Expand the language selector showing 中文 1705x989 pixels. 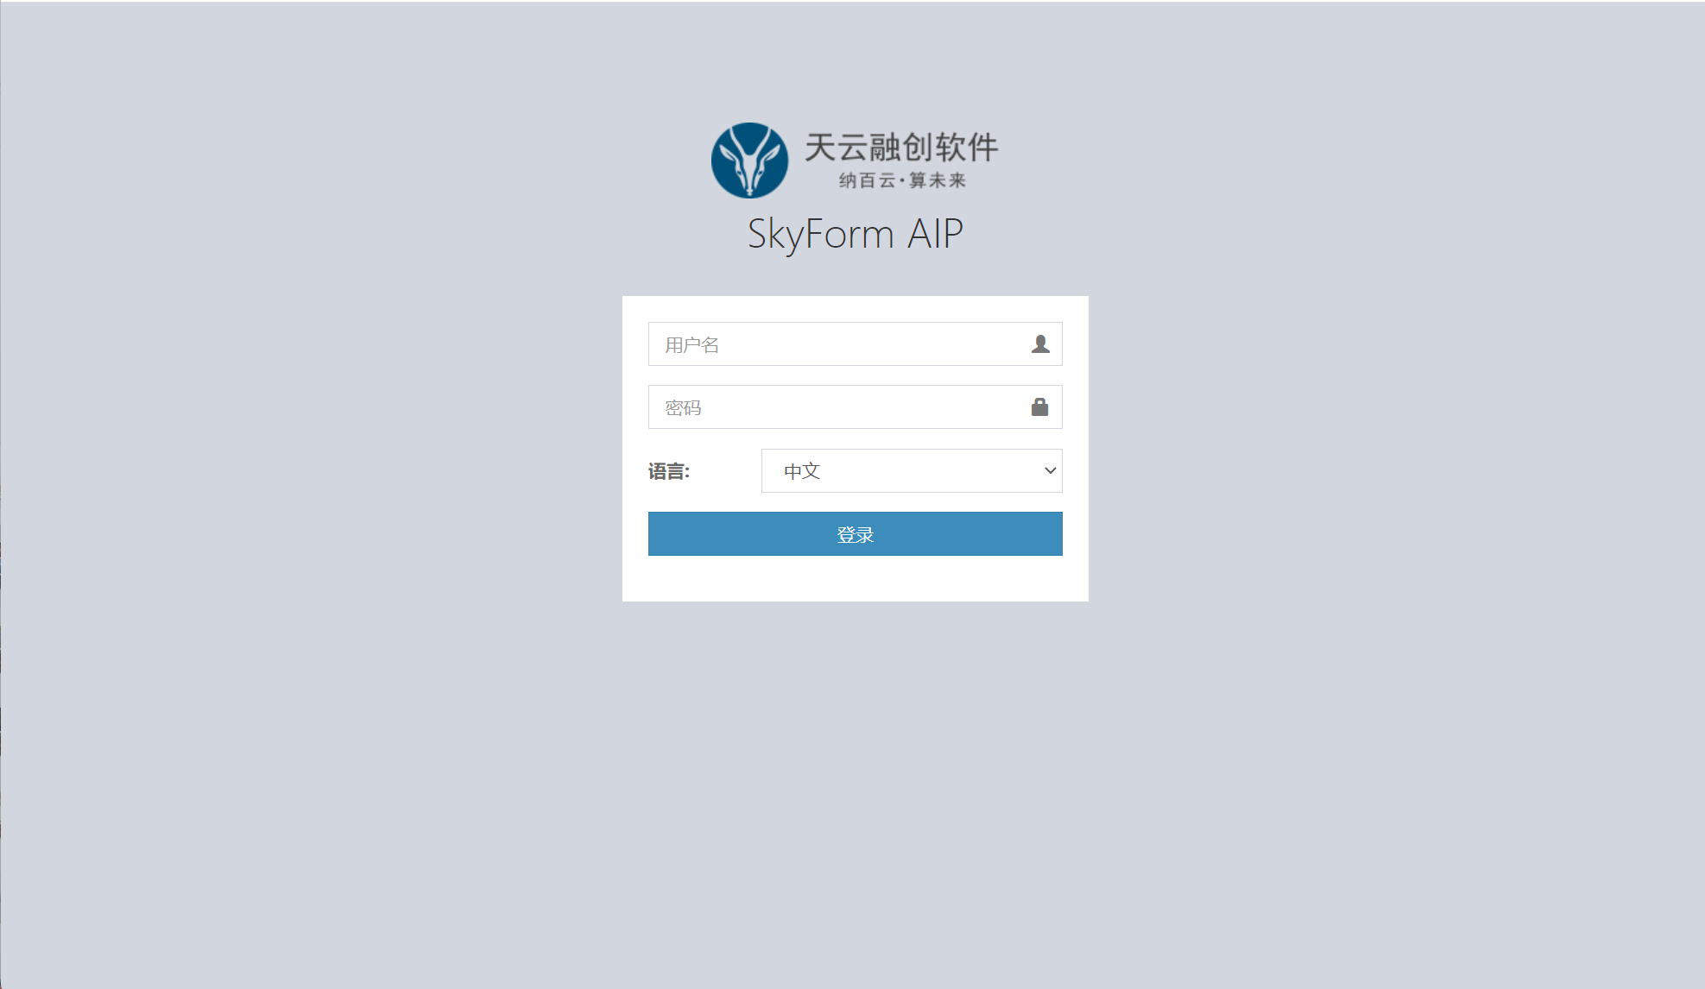coord(912,470)
